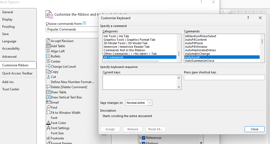
Task: Open the Quick Access Toolbar page
Action: (18, 73)
